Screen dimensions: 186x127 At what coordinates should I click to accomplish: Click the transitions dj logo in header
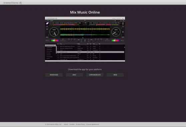pos(13,3)
